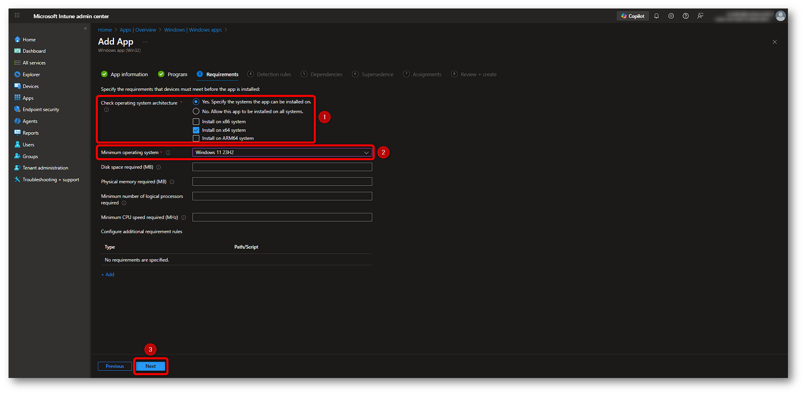The height and width of the screenshot is (395, 805).
Task: Follow the Windows | Windows apps breadcrumb
Action: (x=193, y=30)
